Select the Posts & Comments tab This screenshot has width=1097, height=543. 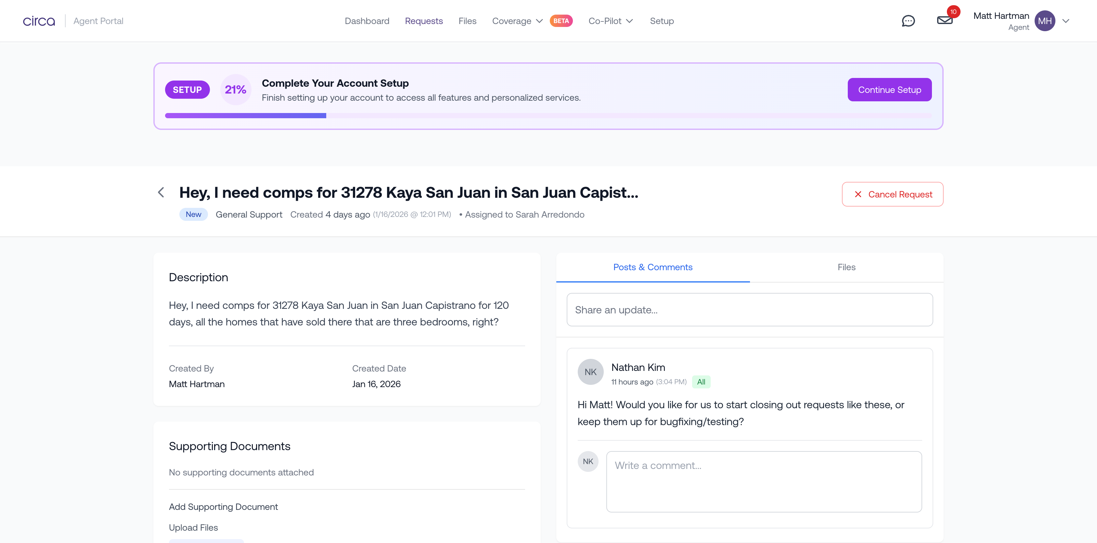click(x=652, y=267)
